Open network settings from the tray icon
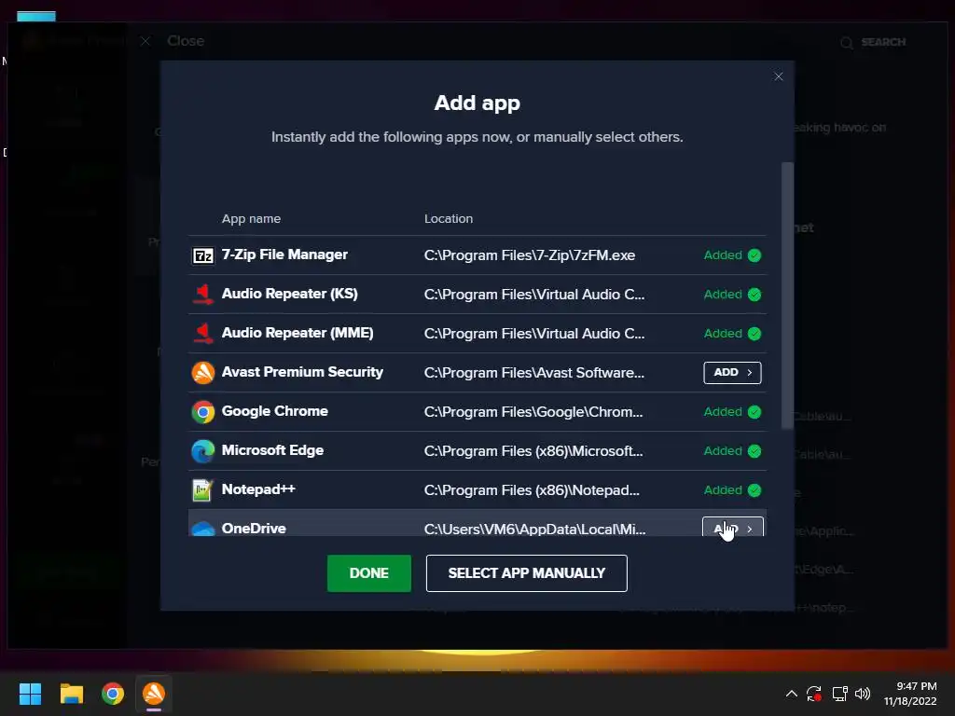 tap(840, 694)
